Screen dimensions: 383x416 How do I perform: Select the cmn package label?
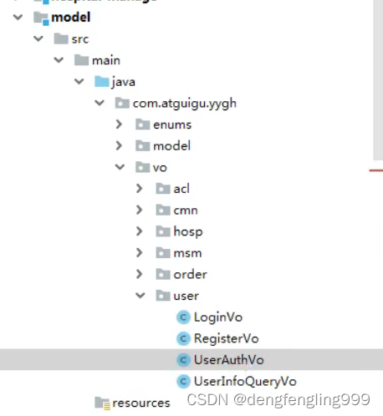pyautogui.click(x=186, y=211)
